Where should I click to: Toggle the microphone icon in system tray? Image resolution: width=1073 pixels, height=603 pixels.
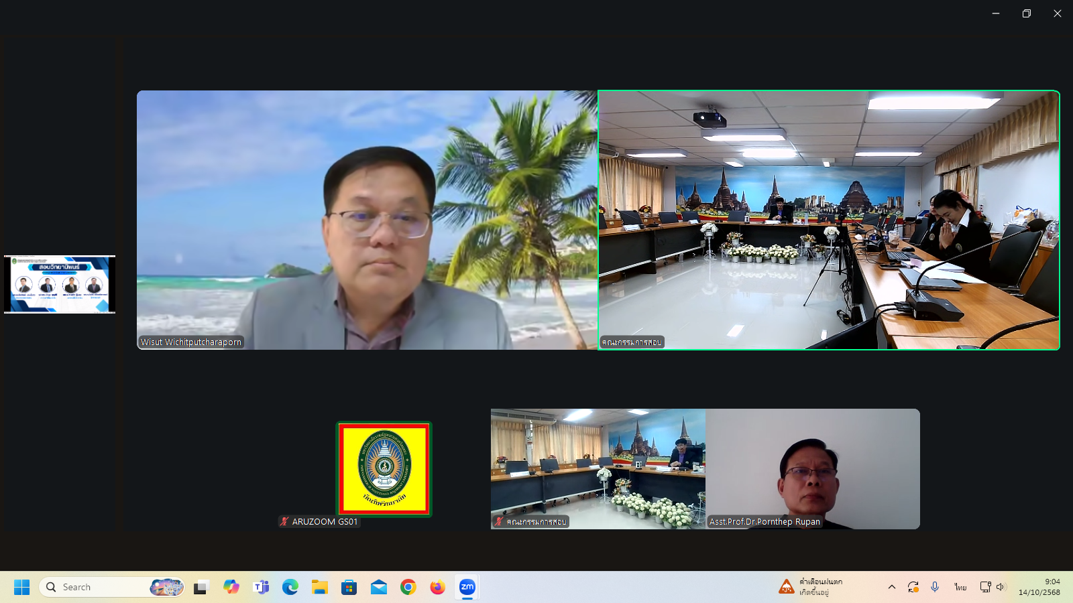(935, 587)
